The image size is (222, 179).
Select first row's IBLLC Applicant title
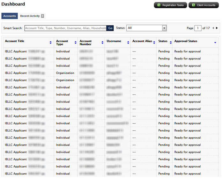pos(16,51)
